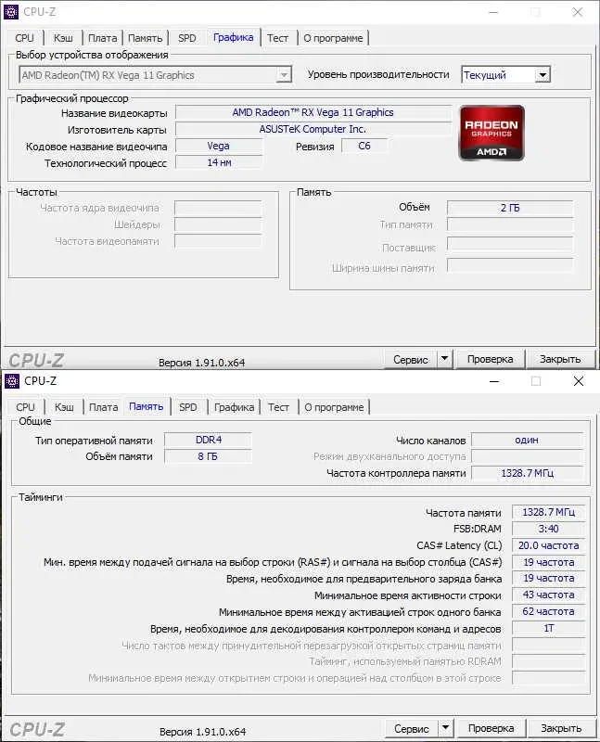The height and width of the screenshot is (742, 600).
Task: Click the 8 ГБ memory size value
Action: (209, 456)
